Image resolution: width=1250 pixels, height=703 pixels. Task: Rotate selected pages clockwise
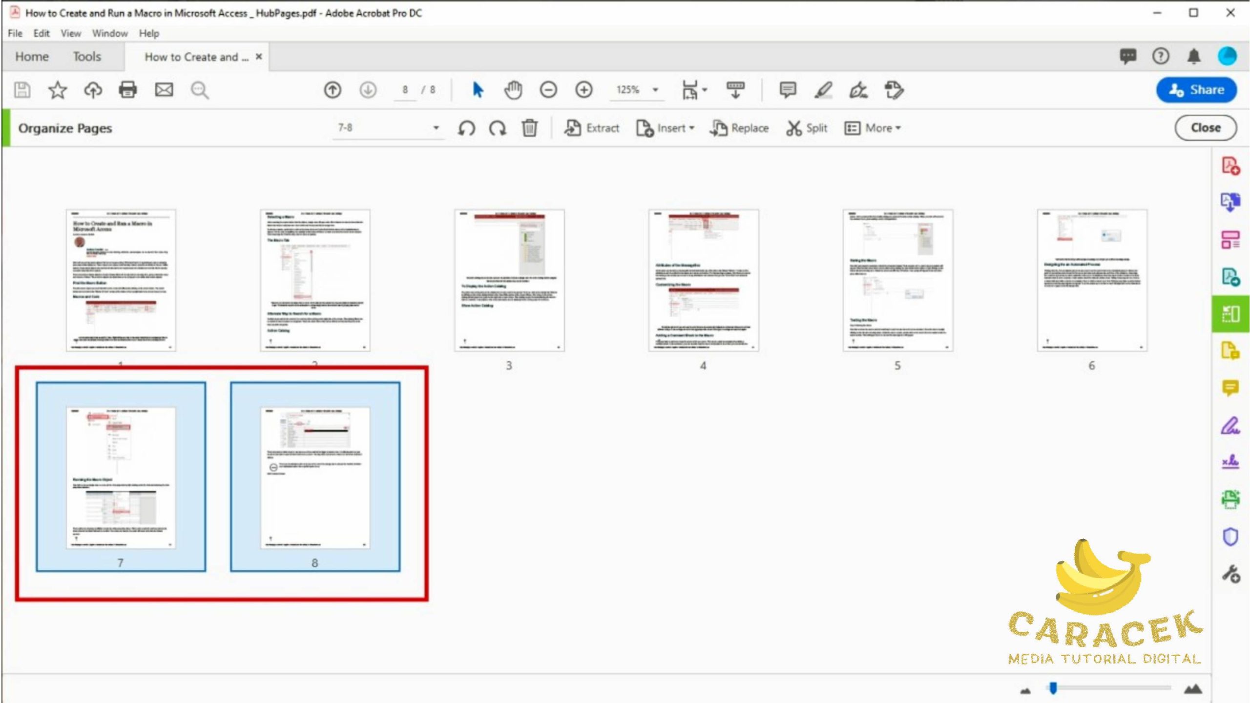point(498,128)
